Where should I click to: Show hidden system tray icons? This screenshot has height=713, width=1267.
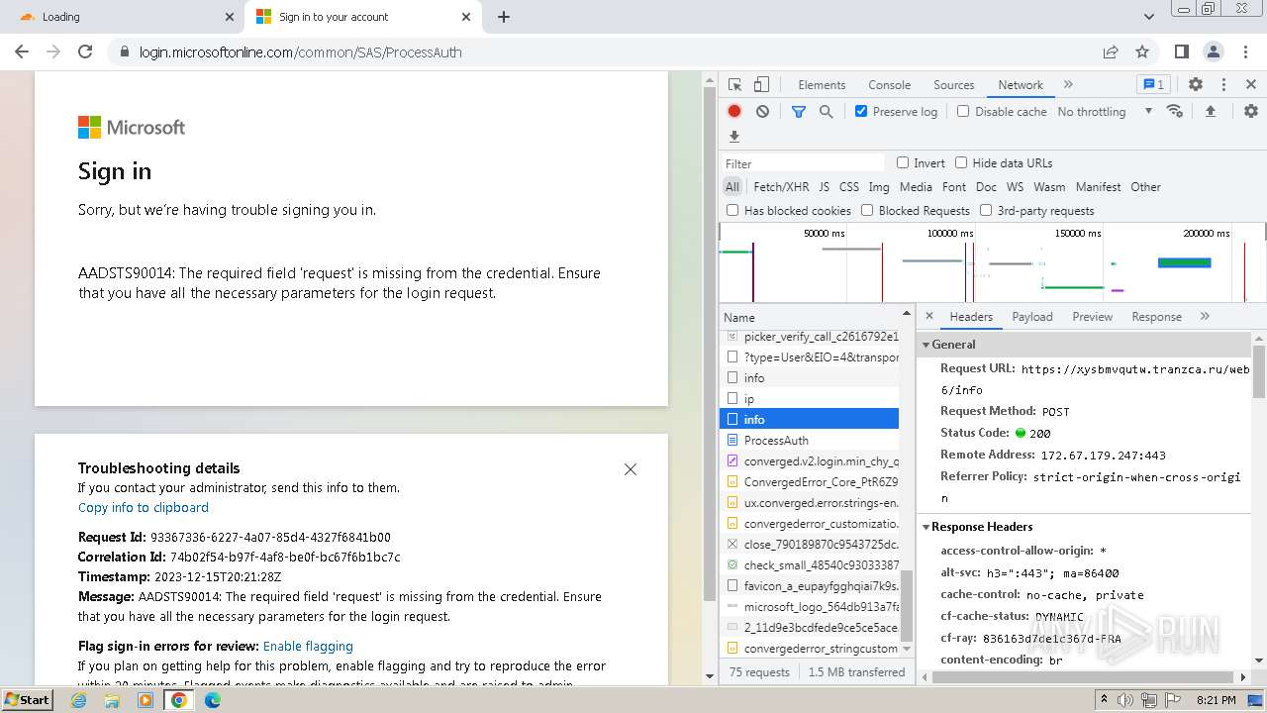point(1104,700)
